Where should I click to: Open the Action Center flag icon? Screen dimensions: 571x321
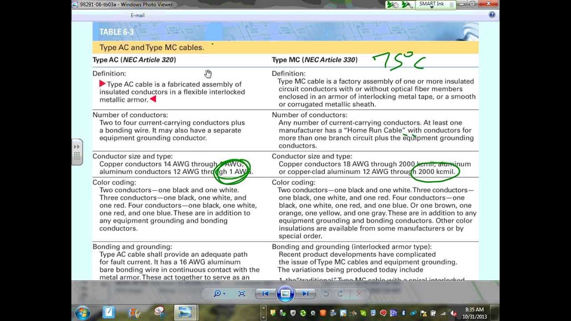point(423,313)
